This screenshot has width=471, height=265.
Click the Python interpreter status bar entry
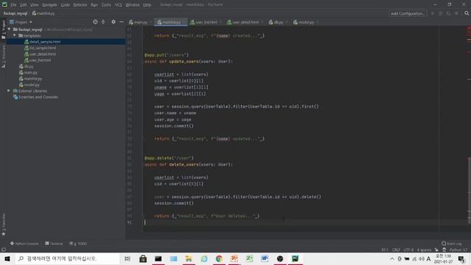tap(458, 250)
